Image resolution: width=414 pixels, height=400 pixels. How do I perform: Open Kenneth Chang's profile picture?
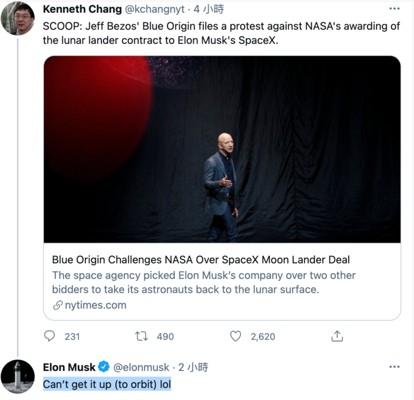point(18,18)
